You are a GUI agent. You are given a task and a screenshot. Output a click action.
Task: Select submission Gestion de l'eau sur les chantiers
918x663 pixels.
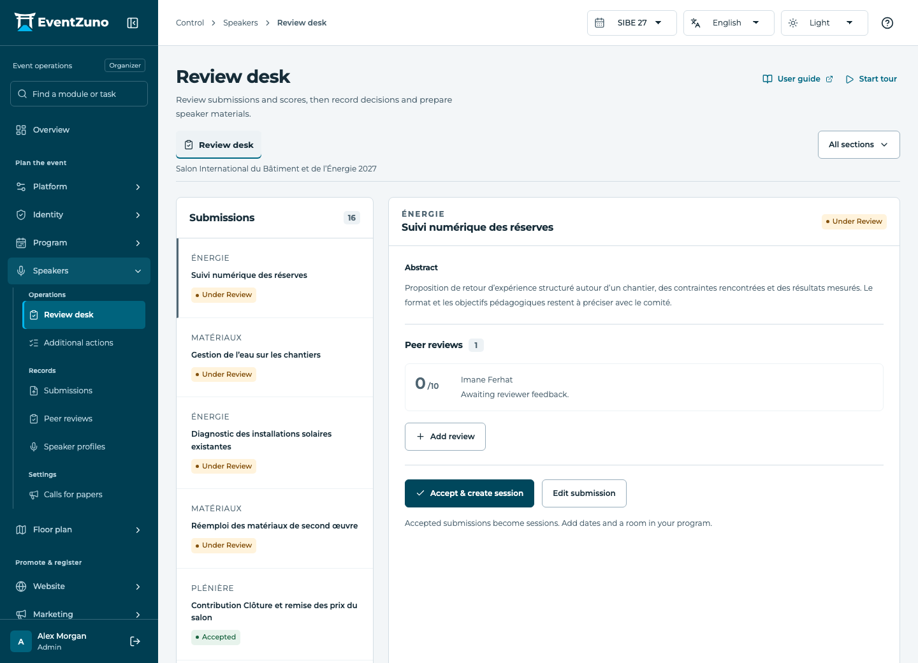point(275,358)
